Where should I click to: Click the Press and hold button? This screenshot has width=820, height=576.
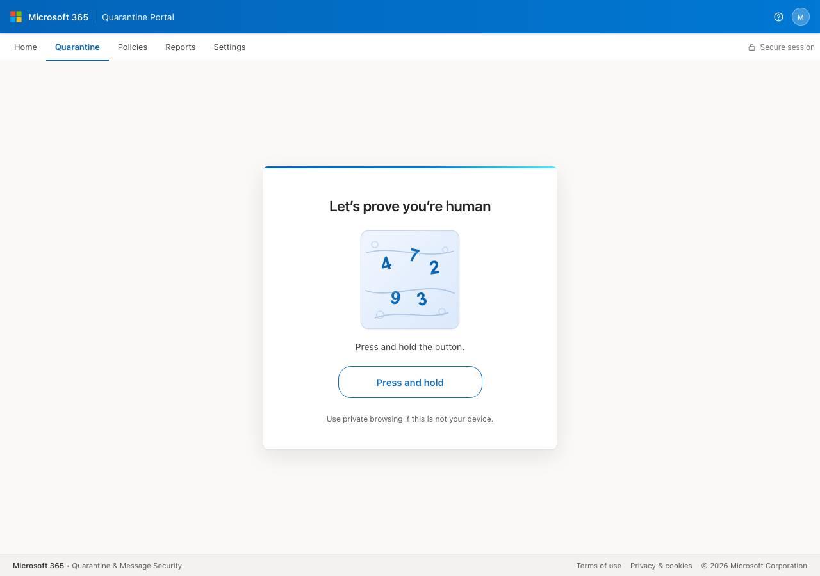410,382
